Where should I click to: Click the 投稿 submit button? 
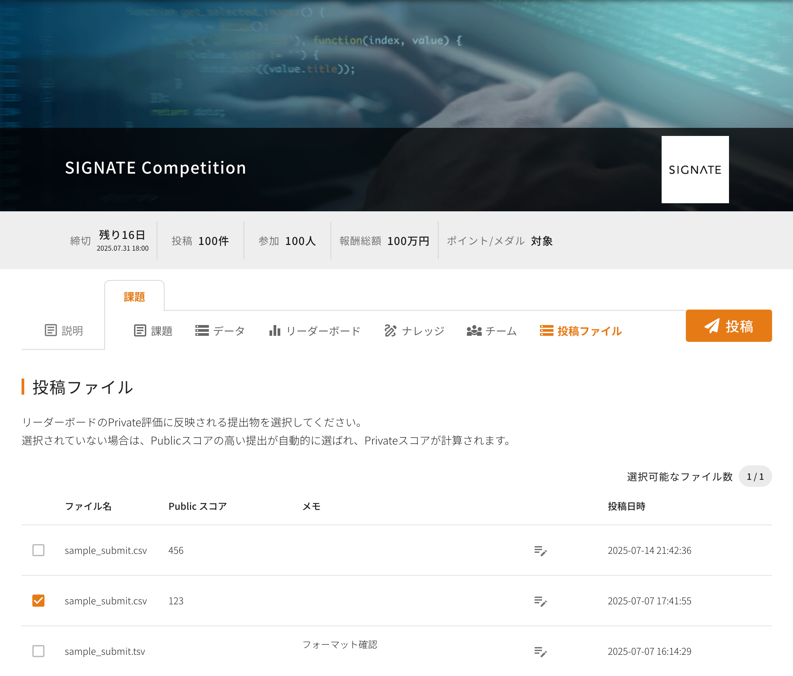coord(728,326)
